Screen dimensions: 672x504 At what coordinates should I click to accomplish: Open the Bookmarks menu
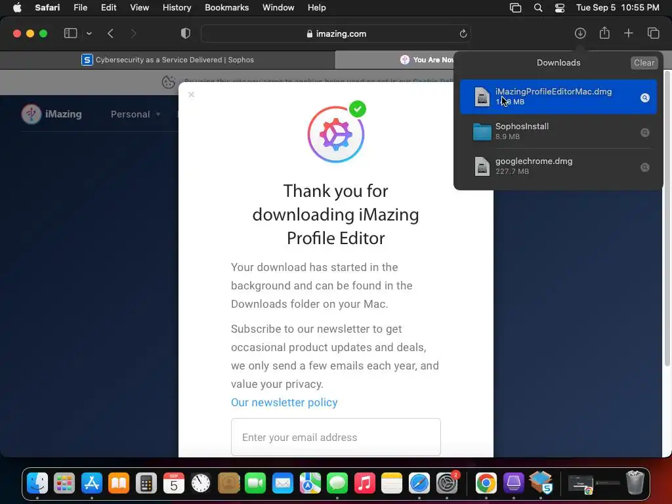[226, 8]
